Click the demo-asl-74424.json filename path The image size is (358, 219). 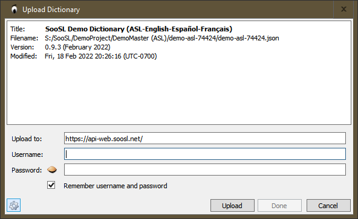click(x=162, y=38)
